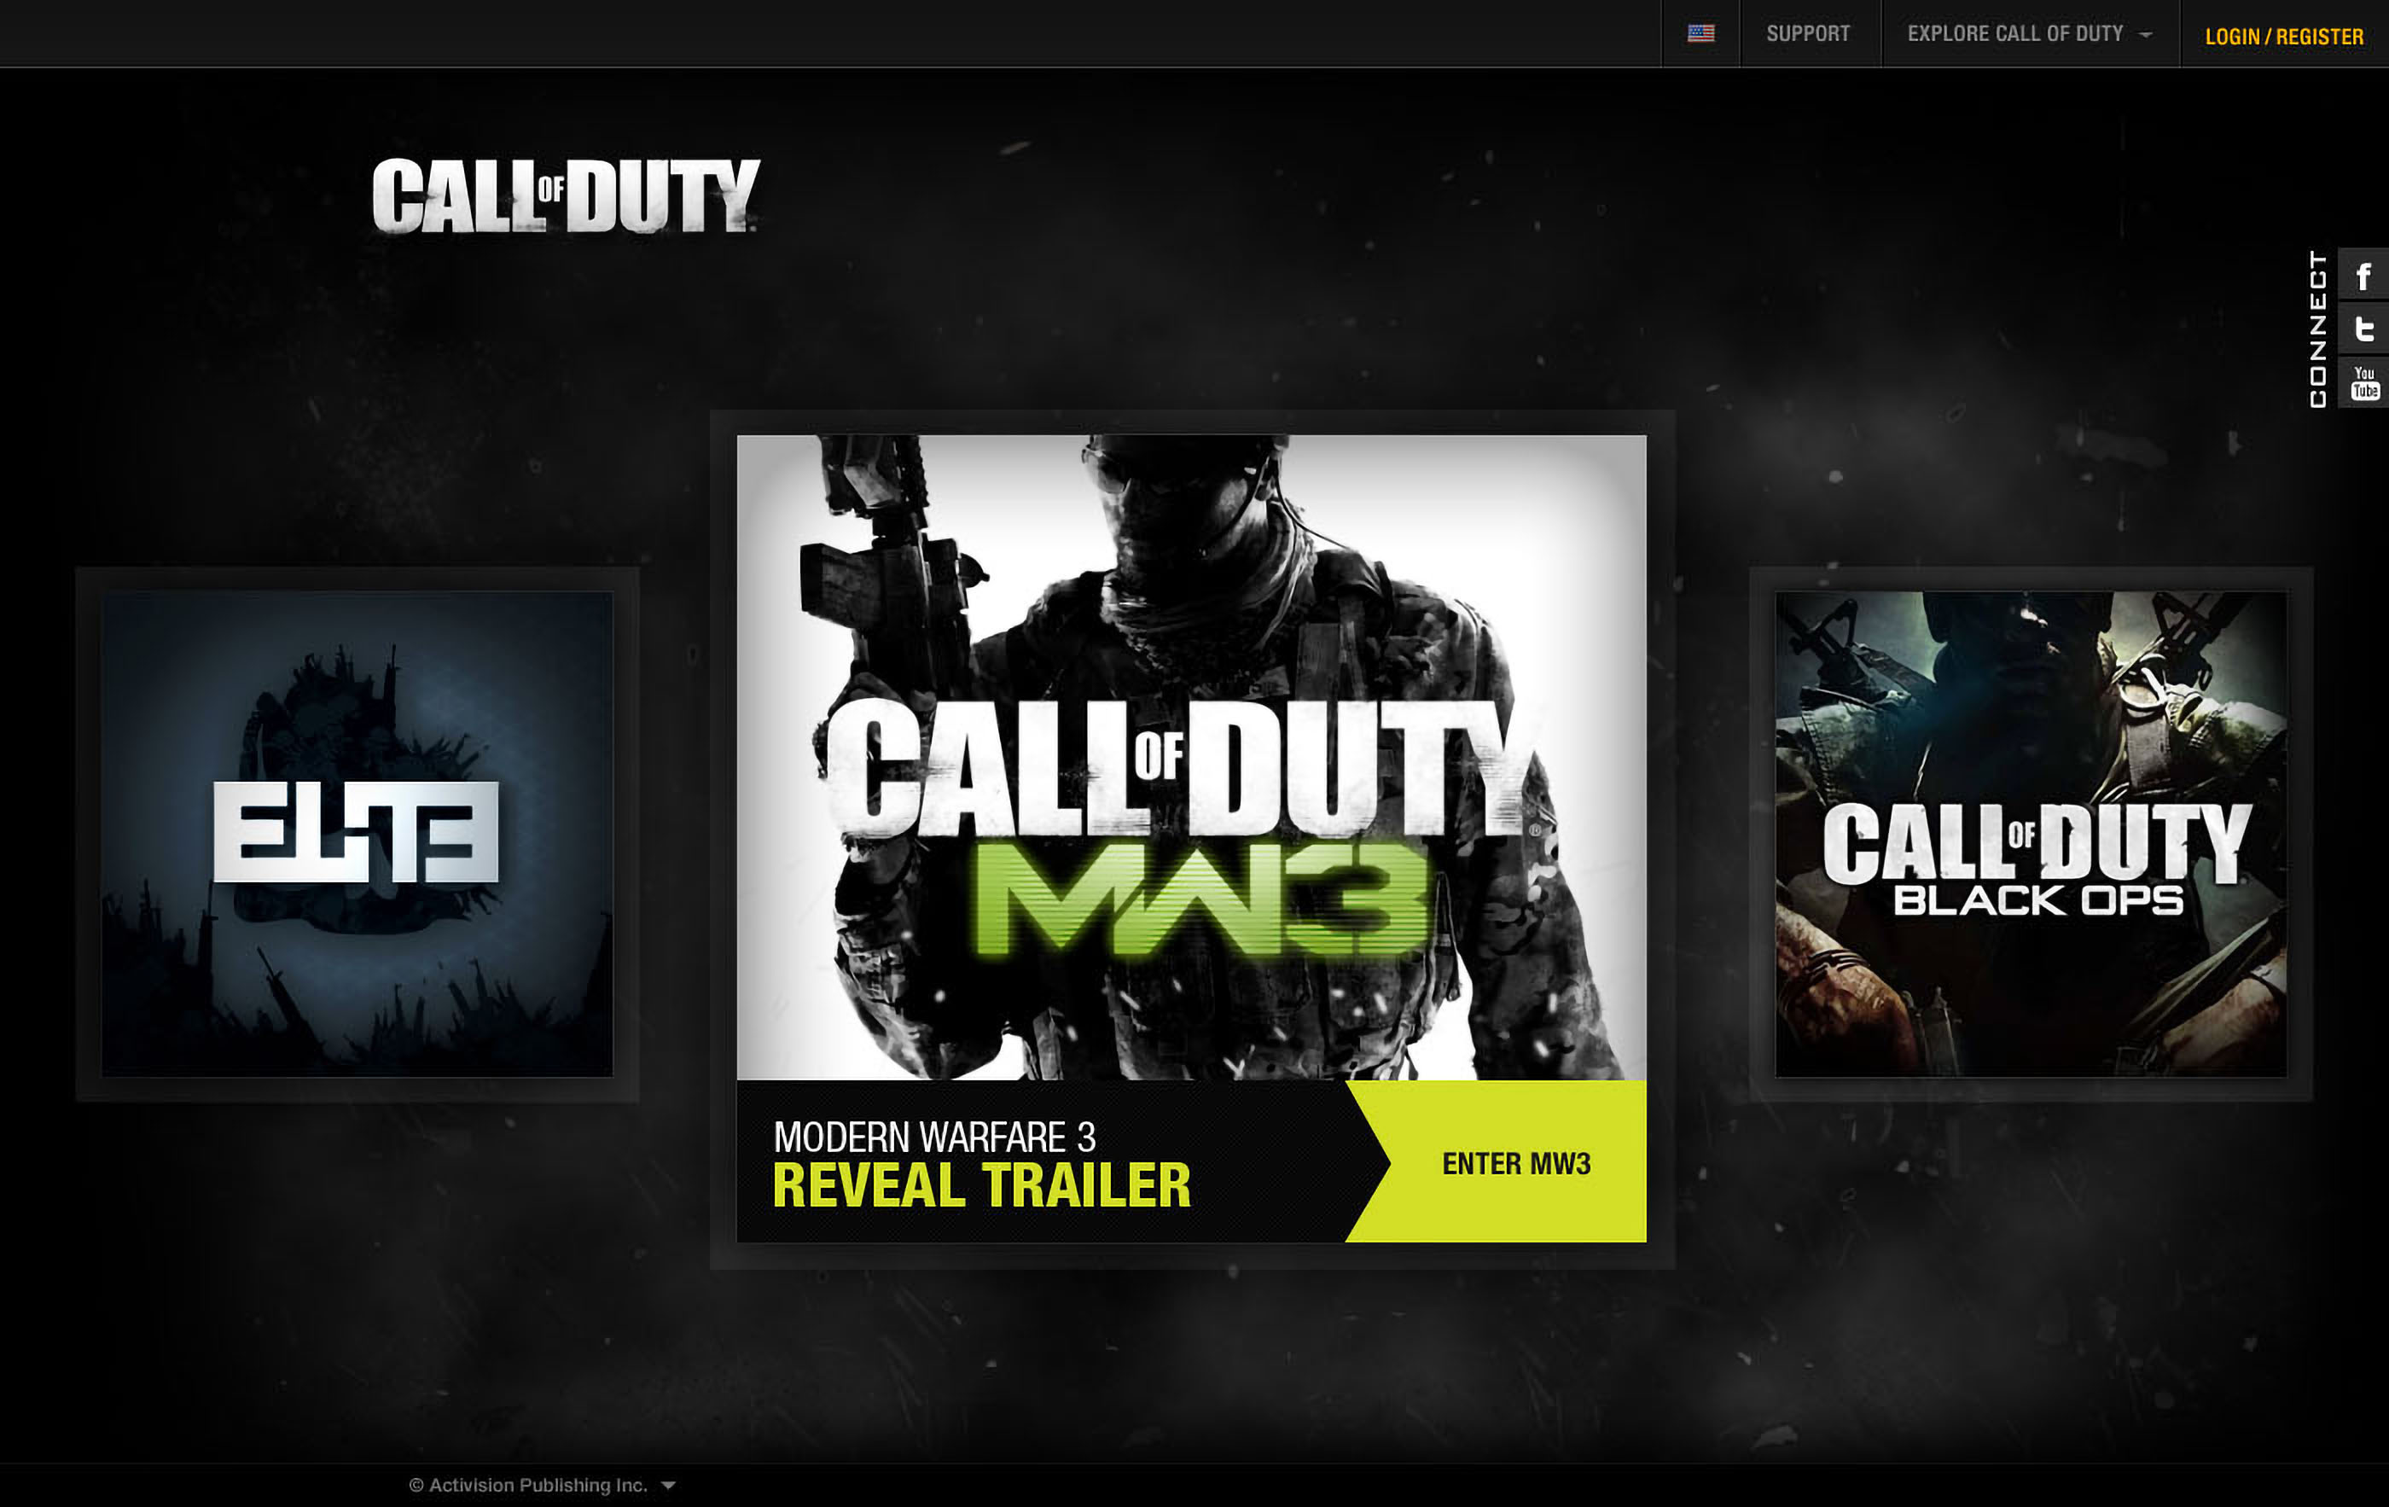Viewport: 2389px width, 1507px height.
Task: Expand the footer arrow next to Activision Publishing
Action: pyautogui.click(x=669, y=1485)
